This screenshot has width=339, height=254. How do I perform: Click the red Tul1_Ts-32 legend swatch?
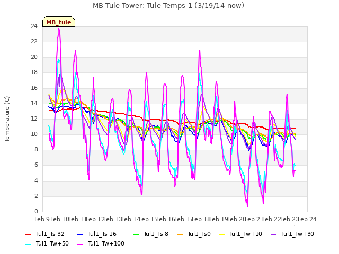click(28, 234)
